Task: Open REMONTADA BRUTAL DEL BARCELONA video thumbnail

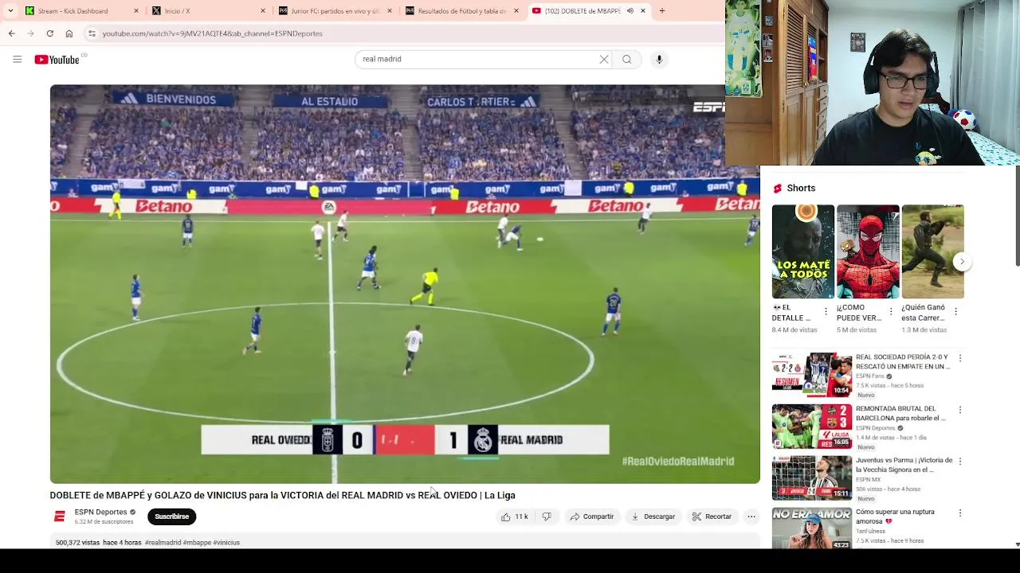Action: click(812, 427)
